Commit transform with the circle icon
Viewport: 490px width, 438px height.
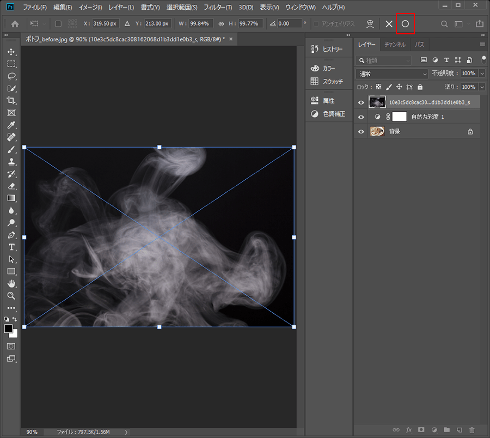click(405, 24)
